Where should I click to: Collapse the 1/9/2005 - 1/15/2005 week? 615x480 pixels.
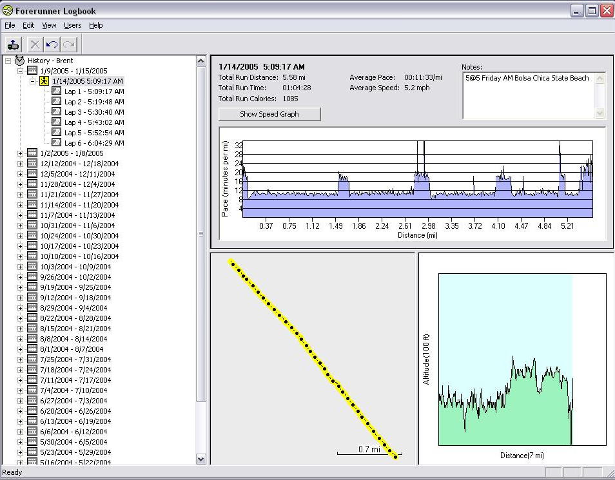click(x=21, y=71)
